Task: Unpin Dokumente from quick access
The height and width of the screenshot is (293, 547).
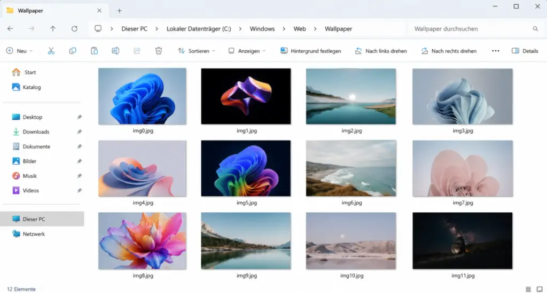Action: click(80, 146)
